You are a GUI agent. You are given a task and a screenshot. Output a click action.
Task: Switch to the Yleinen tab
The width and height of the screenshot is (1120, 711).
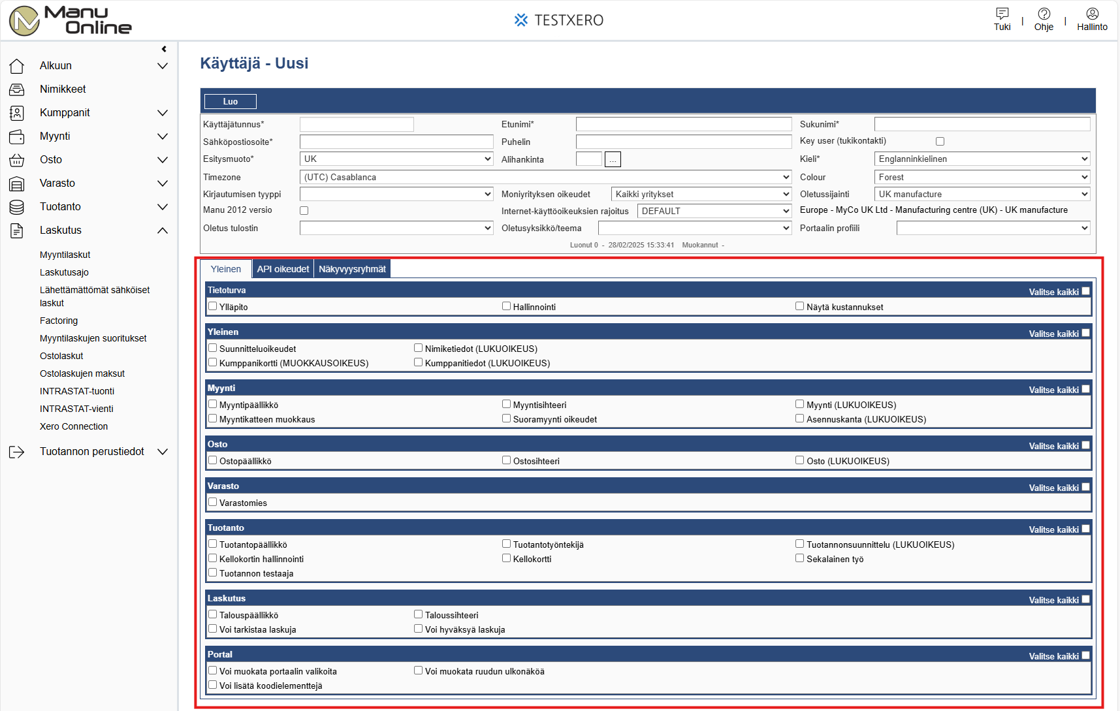pos(226,269)
